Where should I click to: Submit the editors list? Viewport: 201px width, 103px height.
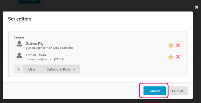(154, 91)
